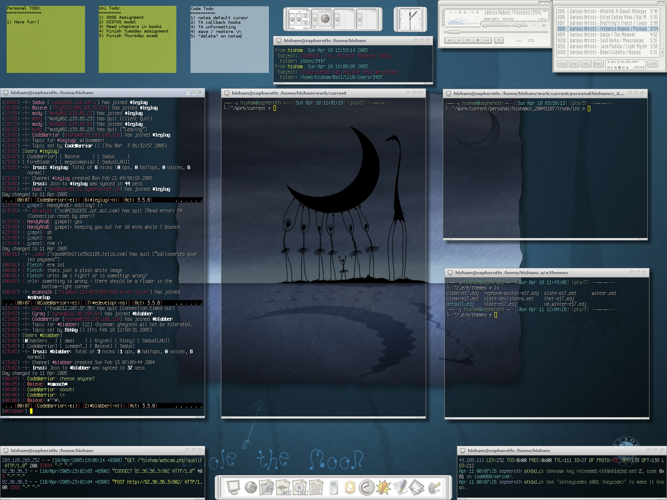Switch to third virtual desktop in pager

344,19
